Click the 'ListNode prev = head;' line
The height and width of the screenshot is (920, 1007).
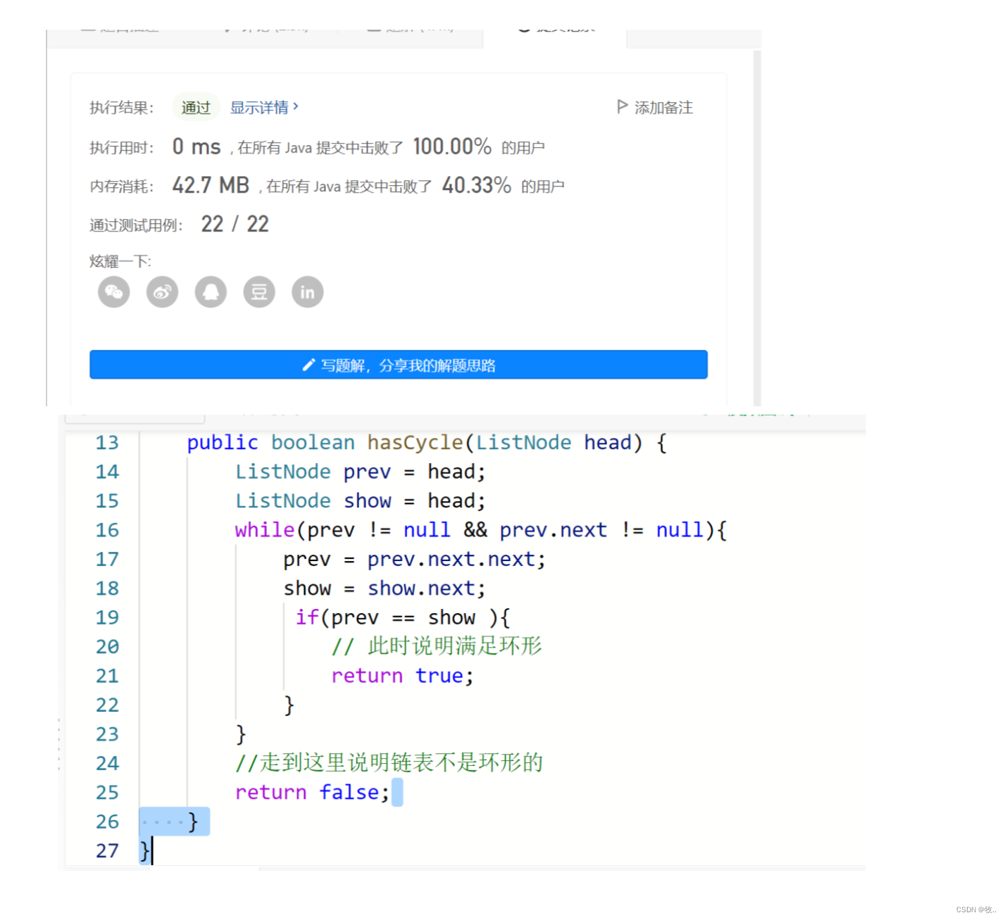click(360, 472)
